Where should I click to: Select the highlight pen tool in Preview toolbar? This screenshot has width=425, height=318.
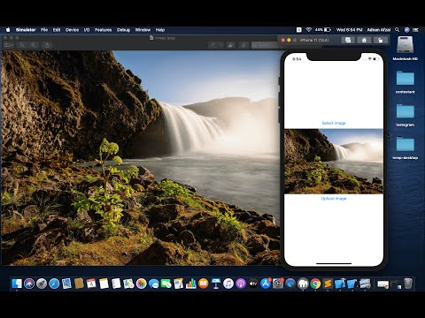tap(213, 45)
